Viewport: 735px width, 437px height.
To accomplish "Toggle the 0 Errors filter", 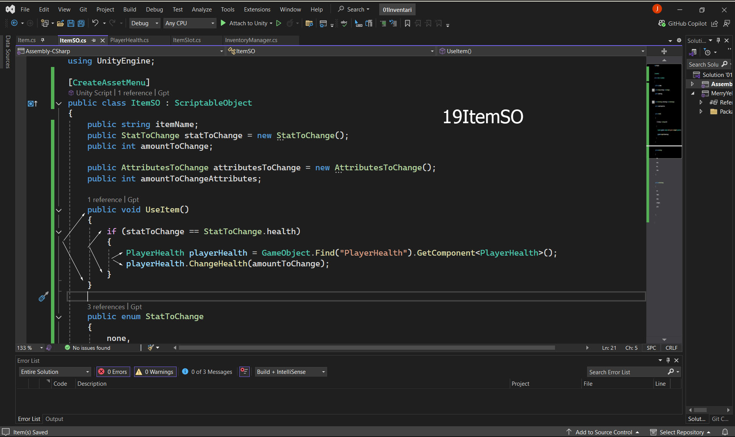I will tap(113, 372).
